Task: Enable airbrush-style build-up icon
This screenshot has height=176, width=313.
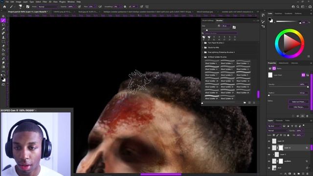Action: pyautogui.click(x=100, y=6)
